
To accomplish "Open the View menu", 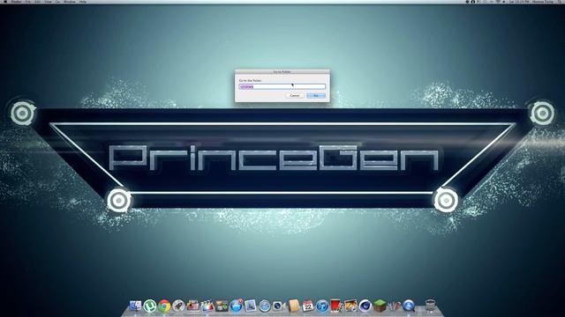I will [x=48, y=2].
